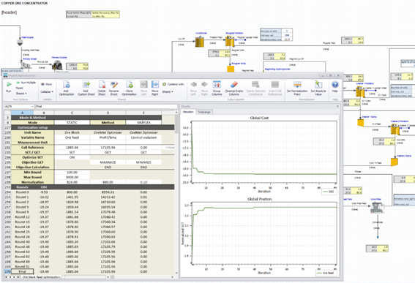This screenshot has width=415, height=283.
Task: Open Sheets dropdown under Combine with
Action: tap(168, 92)
